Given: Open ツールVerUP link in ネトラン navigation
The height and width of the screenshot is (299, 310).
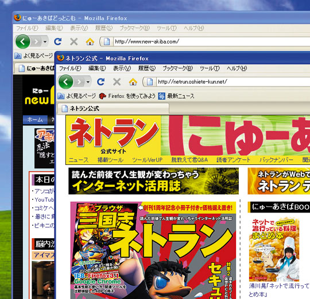Looking at the screenshot, I should click(x=148, y=160).
